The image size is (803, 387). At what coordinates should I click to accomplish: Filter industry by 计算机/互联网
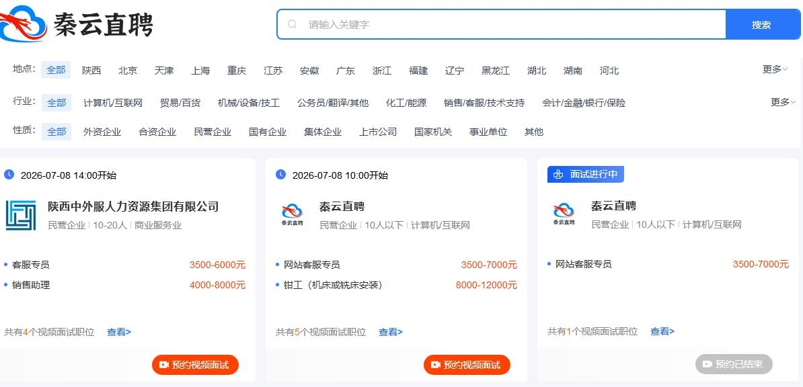pyautogui.click(x=113, y=103)
